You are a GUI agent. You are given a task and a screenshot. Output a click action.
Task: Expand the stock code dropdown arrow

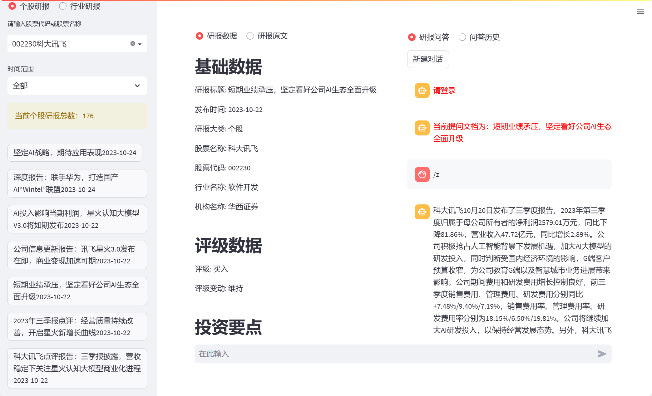click(140, 44)
